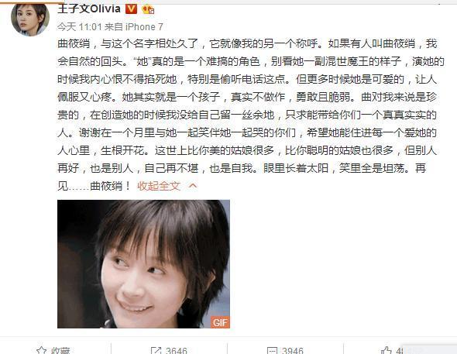
Task: Open the repost count 3646
Action: pyautogui.click(x=176, y=350)
